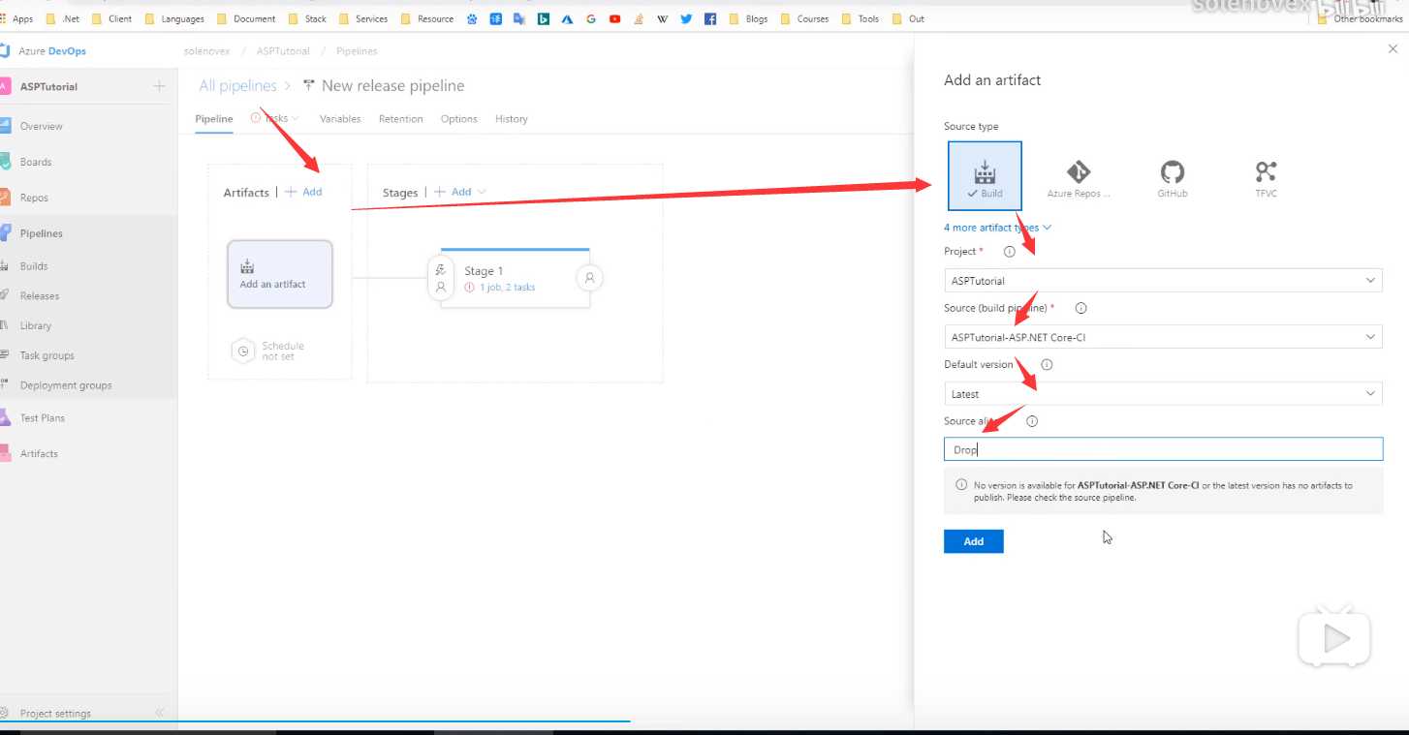This screenshot has height=735, width=1409.
Task: Open Stages Add dropdown
Action: tap(460, 192)
